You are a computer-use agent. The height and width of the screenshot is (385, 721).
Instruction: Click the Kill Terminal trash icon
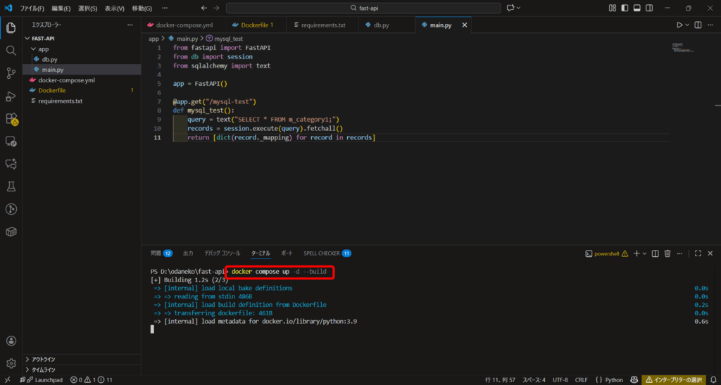coord(667,253)
